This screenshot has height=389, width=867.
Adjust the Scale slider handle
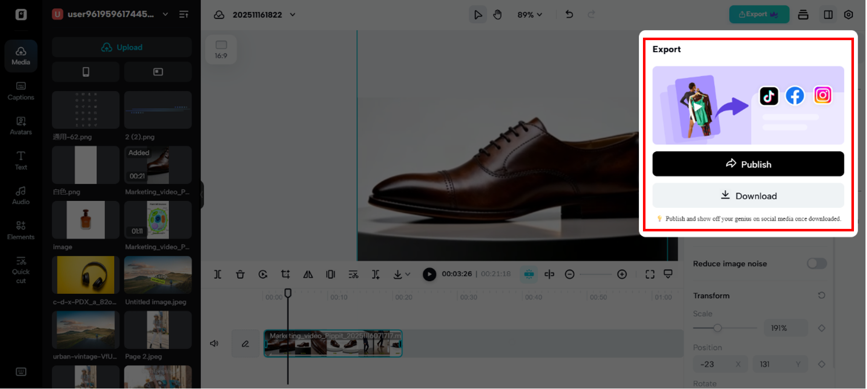pos(718,328)
